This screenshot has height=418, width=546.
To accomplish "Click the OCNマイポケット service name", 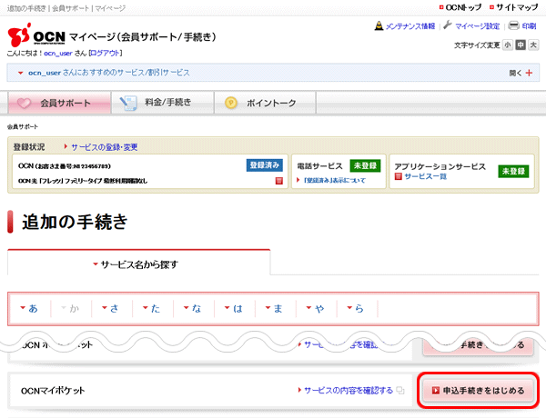I will (53, 391).
